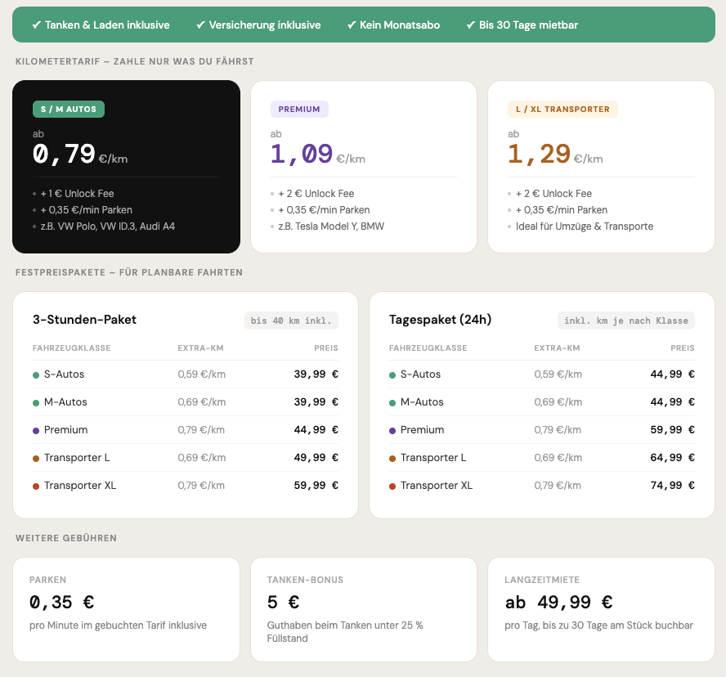Click S-Autos label in Tagespaket table
726x677 pixels.
point(420,374)
